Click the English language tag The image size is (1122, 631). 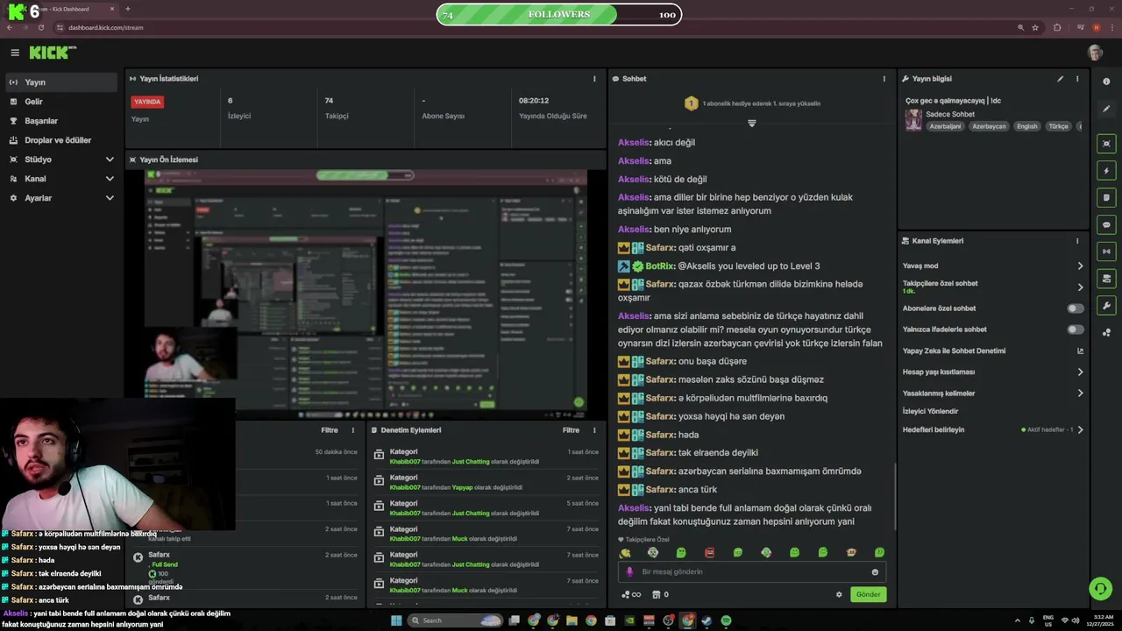coord(1026,126)
